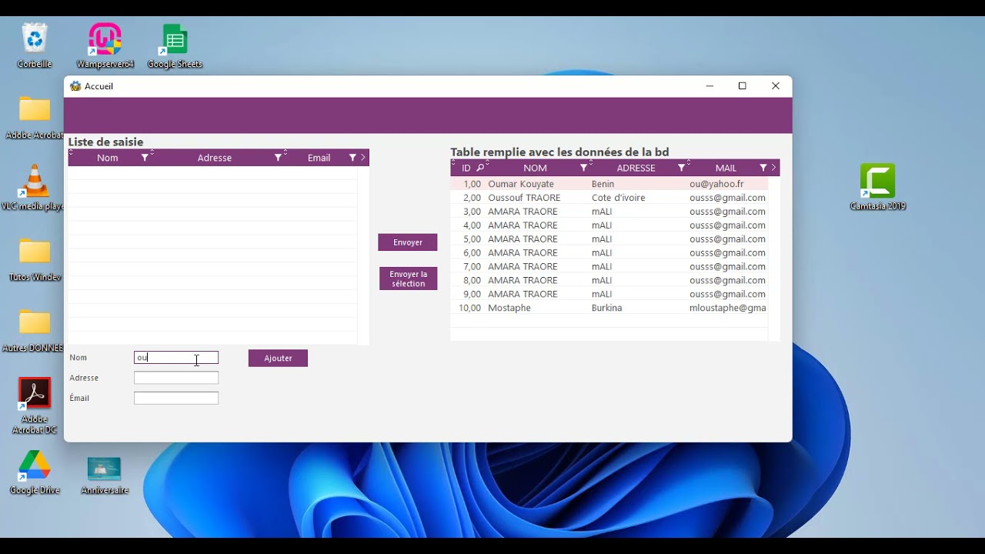Select the ID cell 7,00
The image size is (985, 554).
tap(472, 267)
